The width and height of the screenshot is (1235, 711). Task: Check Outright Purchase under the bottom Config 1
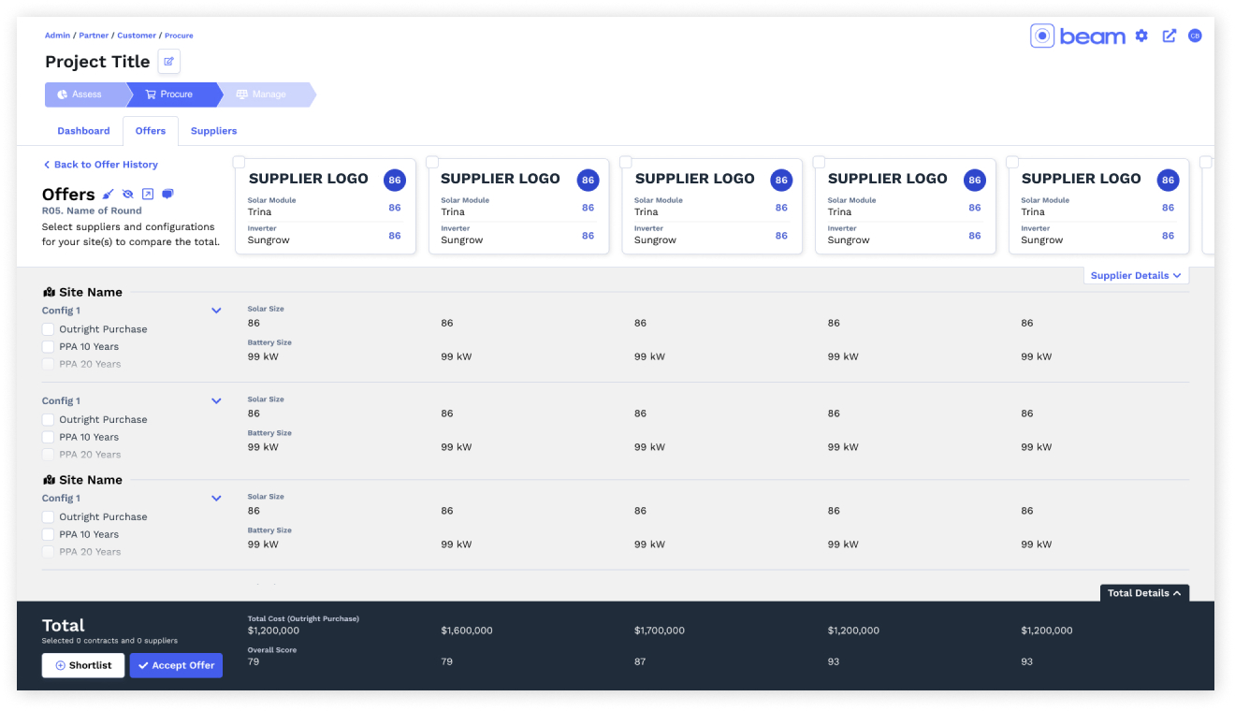pyautogui.click(x=48, y=516)
